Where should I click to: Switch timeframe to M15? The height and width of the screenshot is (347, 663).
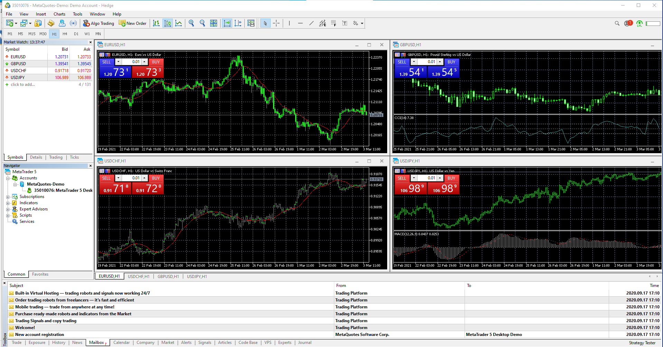(x=32, y=34)
